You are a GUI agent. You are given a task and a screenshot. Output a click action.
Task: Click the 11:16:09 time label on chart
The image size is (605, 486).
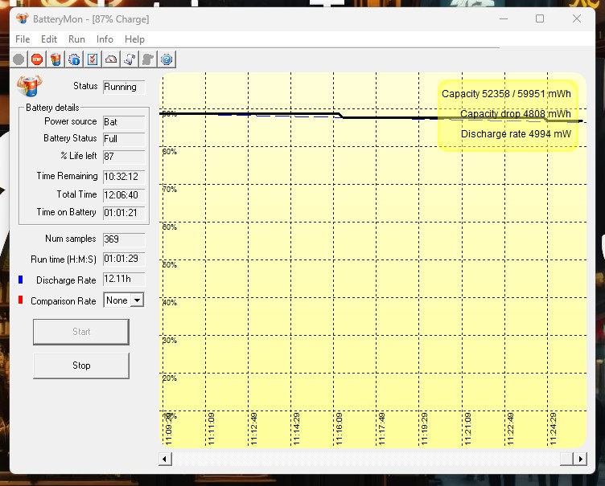point(340,429)
